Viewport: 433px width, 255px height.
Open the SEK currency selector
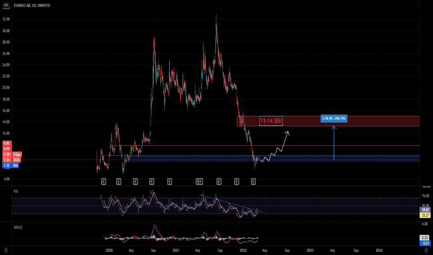coord(6,5)
